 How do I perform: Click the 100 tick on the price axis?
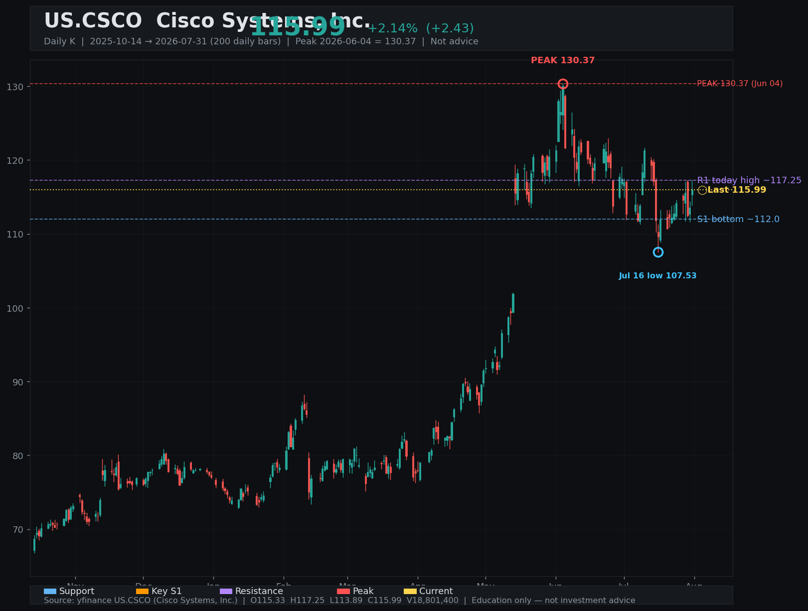[15, 308]
